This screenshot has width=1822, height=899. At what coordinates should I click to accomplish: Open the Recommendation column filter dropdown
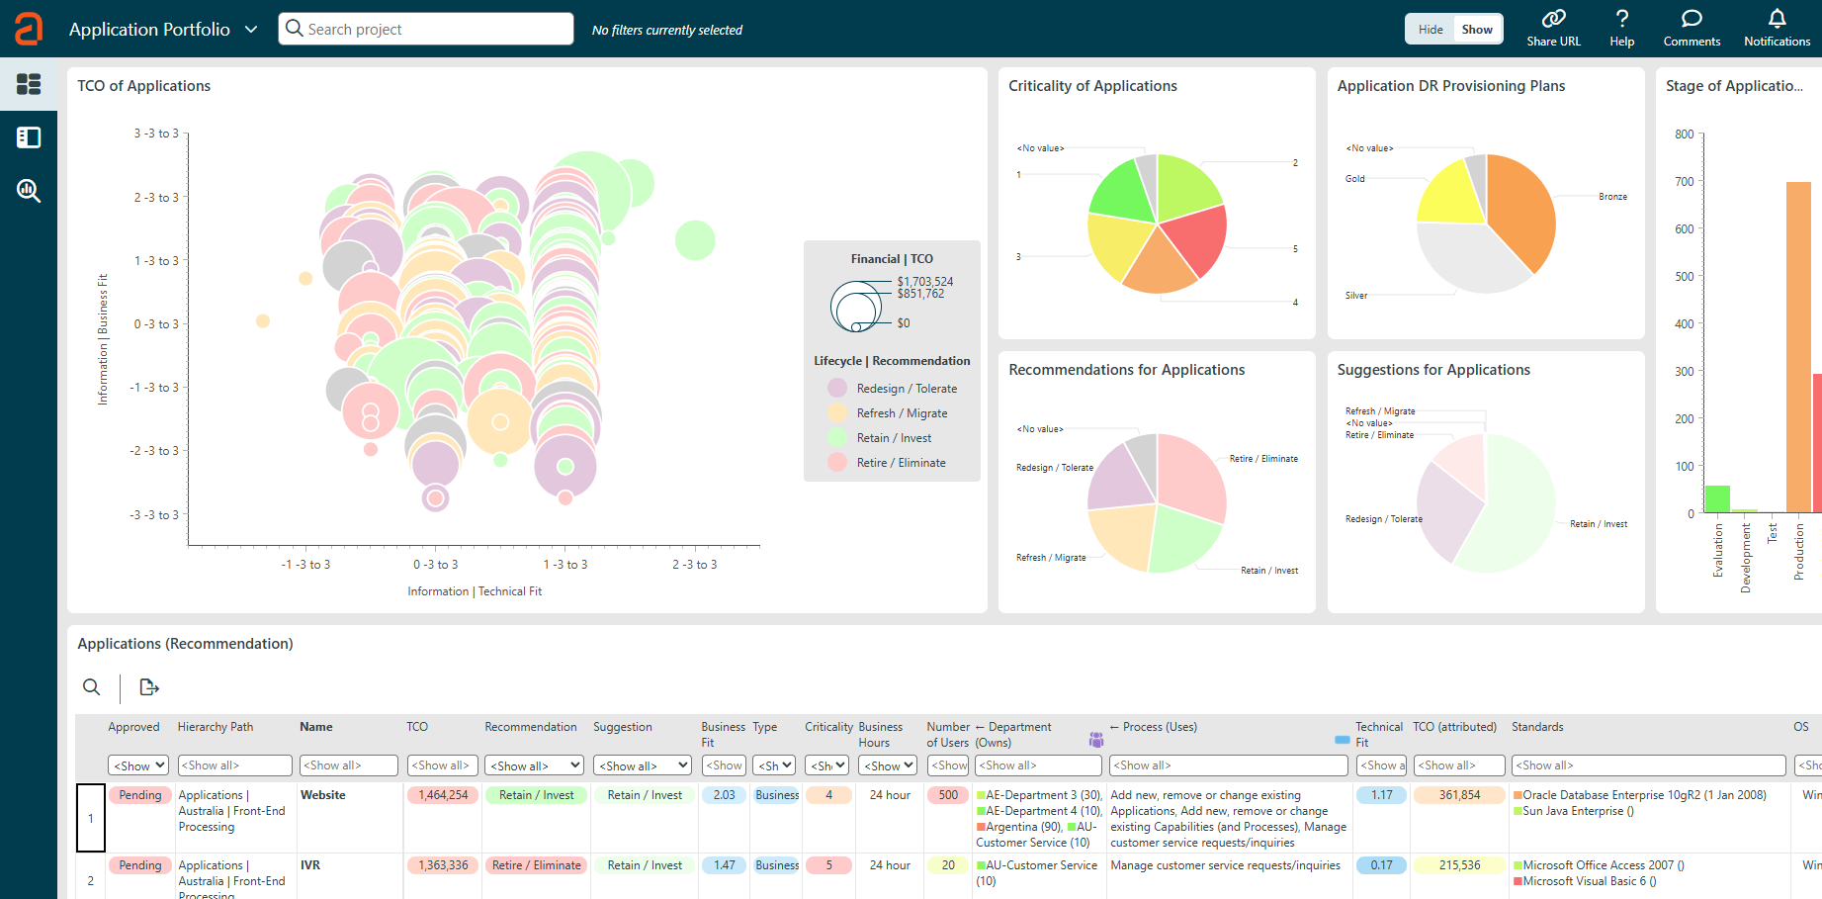coord(534,765)
